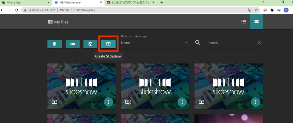Click the My files heading text

click(x=61, y=22)
